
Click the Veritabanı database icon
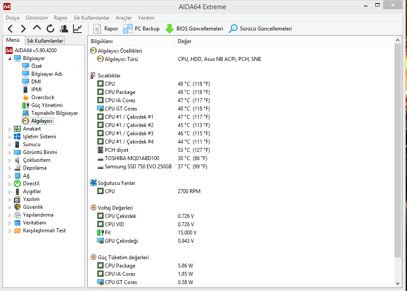(x=17, y=223)
